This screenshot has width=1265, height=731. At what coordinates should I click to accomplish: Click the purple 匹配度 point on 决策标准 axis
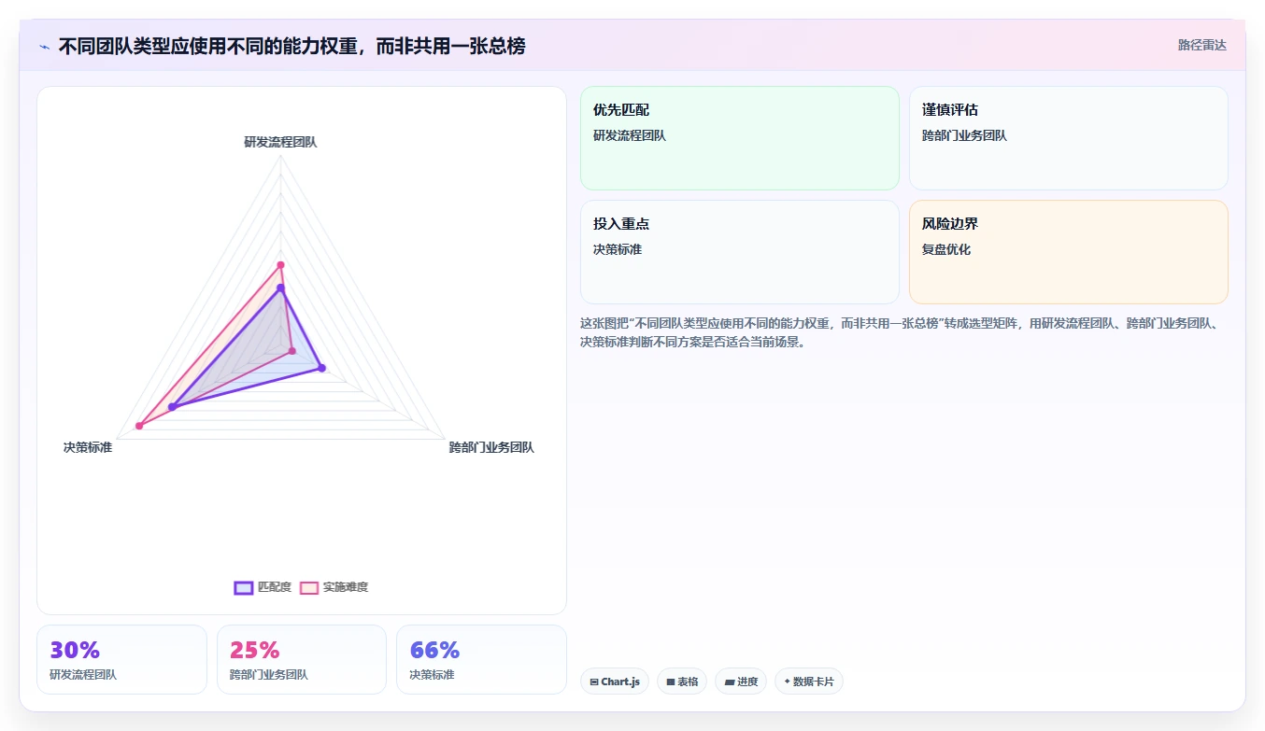(x=172, y=407)
